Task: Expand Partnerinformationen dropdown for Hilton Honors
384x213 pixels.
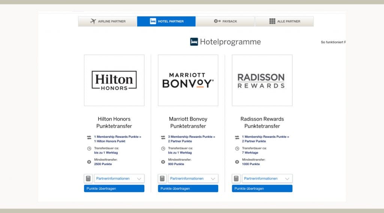Action: tap(119, 179)
